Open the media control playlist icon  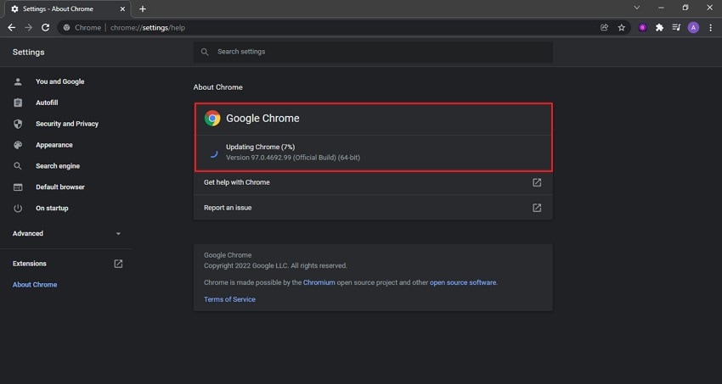pyautogui.click(x=676, y=27)
